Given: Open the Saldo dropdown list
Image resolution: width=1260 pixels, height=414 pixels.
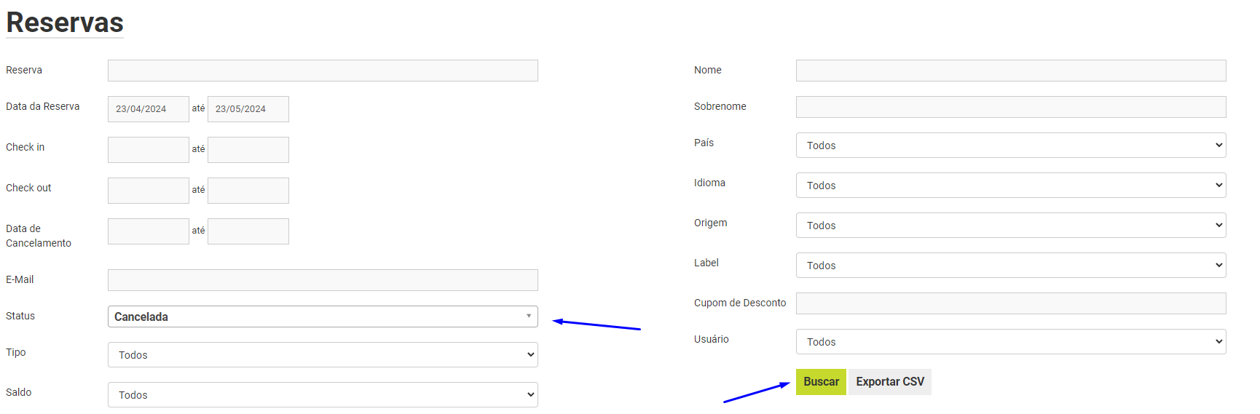Looking at the screenshot, I should pyautogui.click(x=323, y=394).
